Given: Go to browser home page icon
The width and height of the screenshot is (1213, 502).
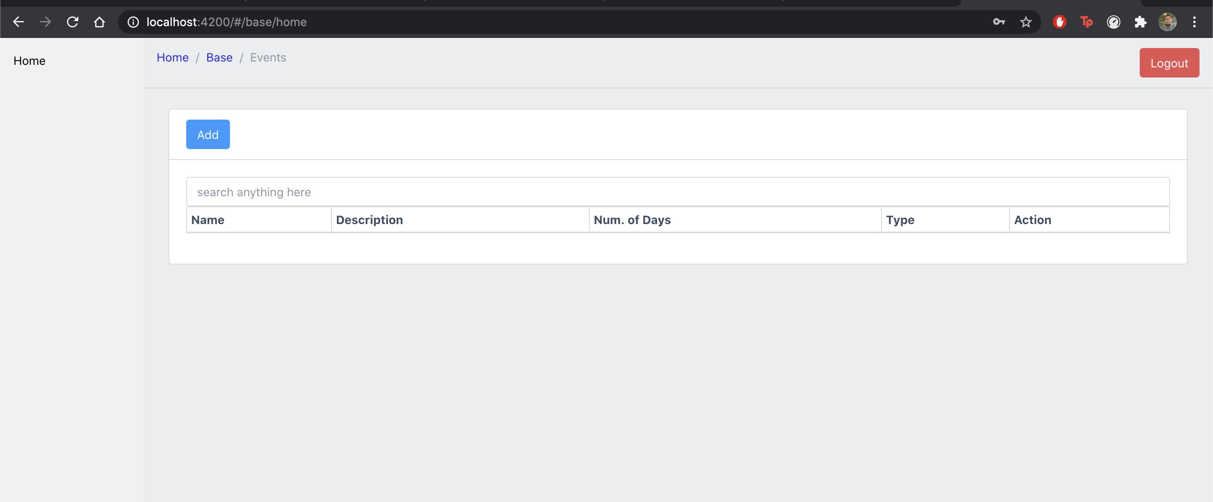Looking at the screenshot, I should 99,22.
